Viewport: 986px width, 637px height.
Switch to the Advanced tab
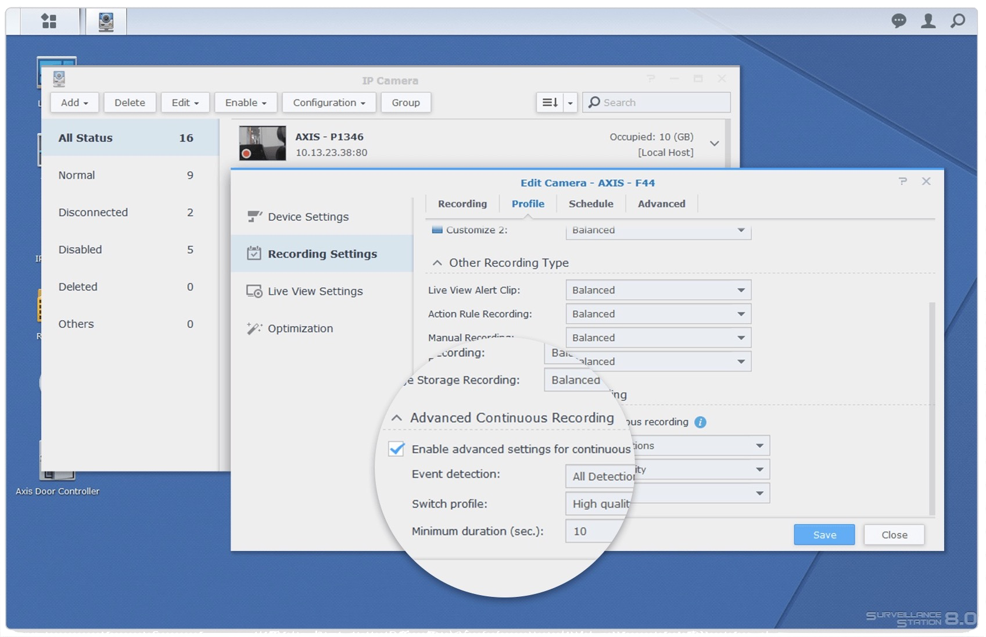point(661,204)
